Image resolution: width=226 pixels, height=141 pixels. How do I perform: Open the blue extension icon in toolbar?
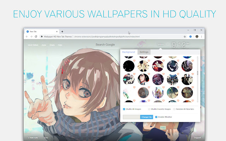point(190,37)
